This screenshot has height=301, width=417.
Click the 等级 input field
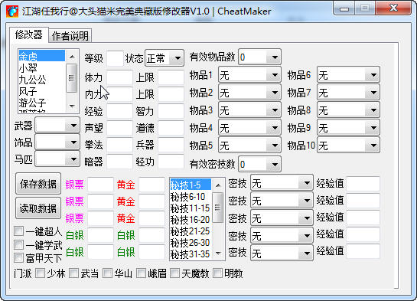click(x=116, y=58)
